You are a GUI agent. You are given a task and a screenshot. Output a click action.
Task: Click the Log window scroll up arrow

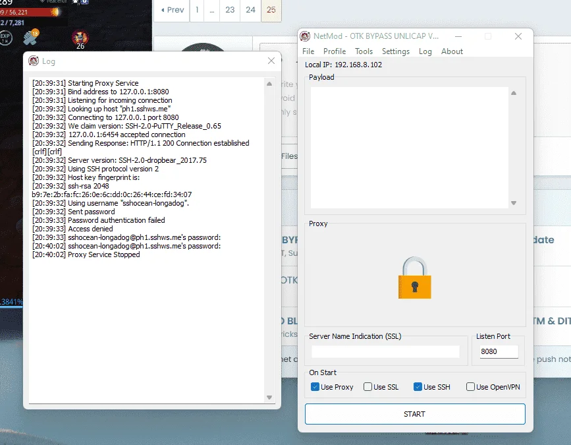click(269, 84)
